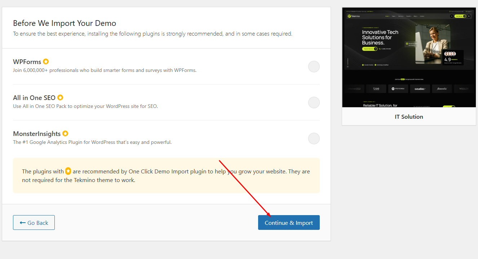Image resolution: width=478 pixels, height=259 pixels.
Task: Click the Before We Import Your Demo heading
Action: coord(65,23)
